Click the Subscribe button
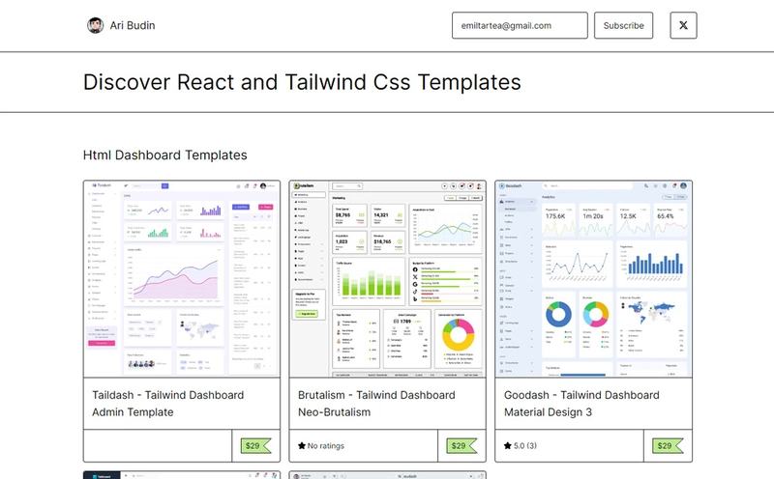Screen dimensions: 774x479 (623, 25)
